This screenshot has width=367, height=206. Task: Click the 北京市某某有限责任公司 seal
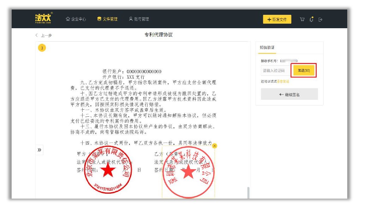click(x=108, y=170)
